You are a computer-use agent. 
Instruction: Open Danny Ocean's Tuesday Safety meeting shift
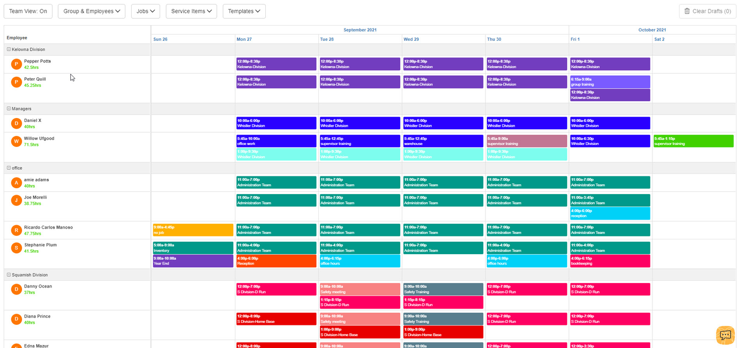click(360, 289)
